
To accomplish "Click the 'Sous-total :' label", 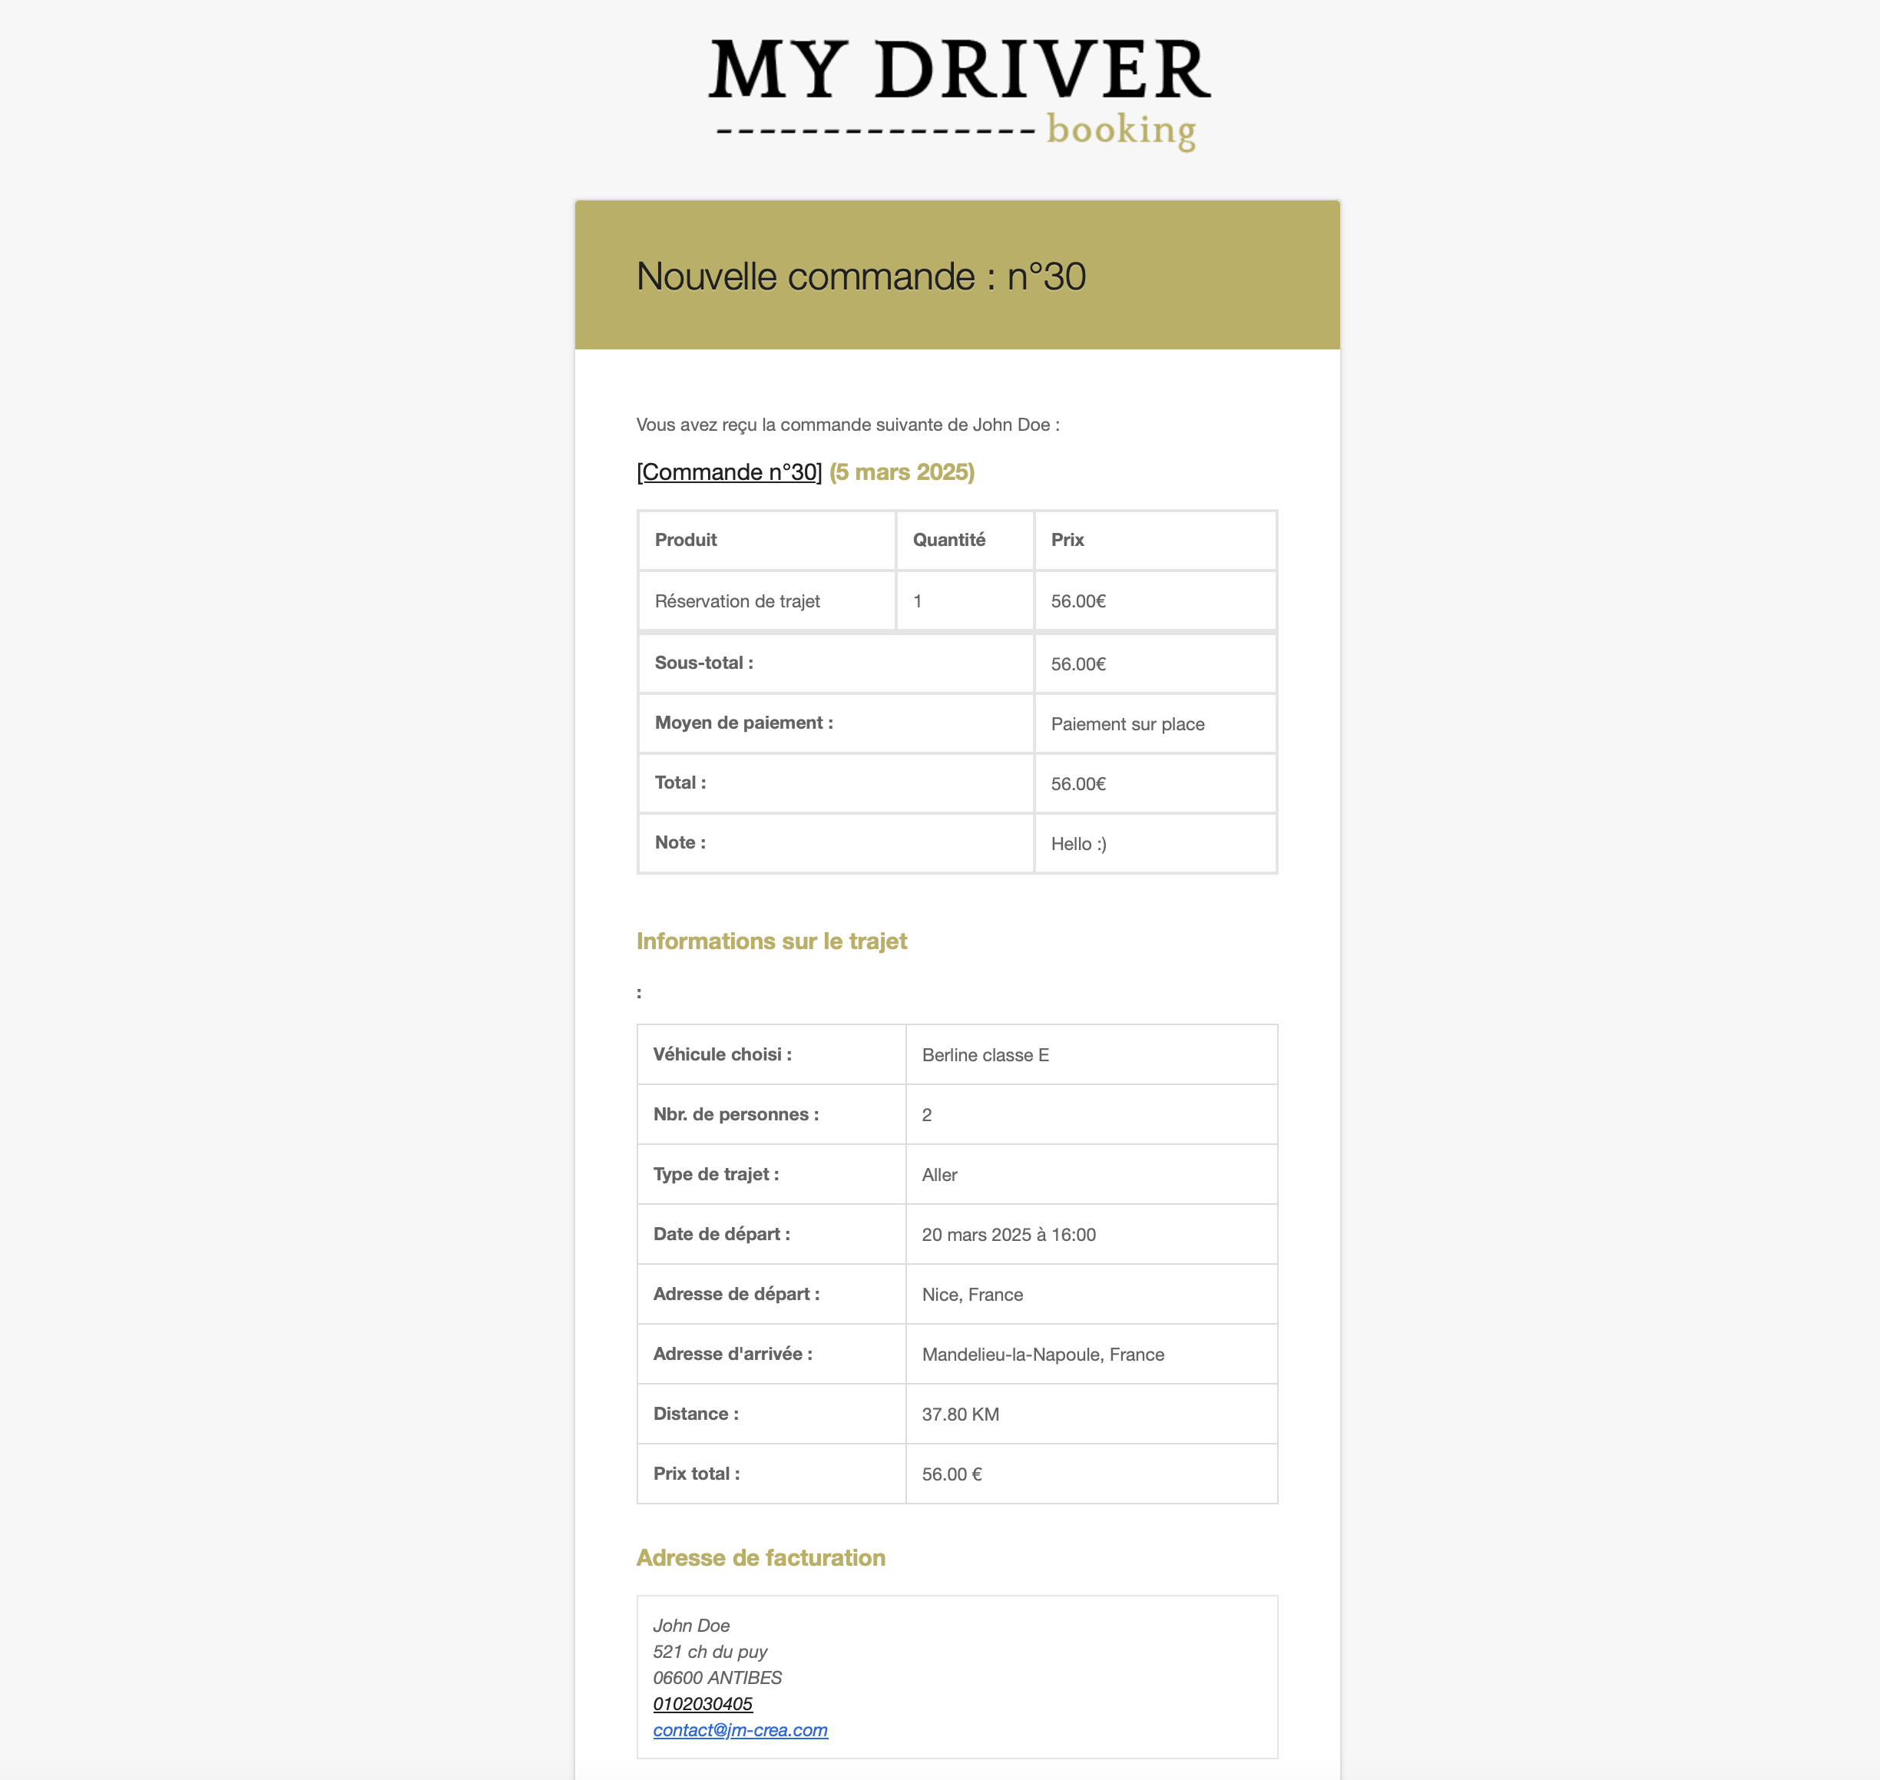I will coord(703,663).
